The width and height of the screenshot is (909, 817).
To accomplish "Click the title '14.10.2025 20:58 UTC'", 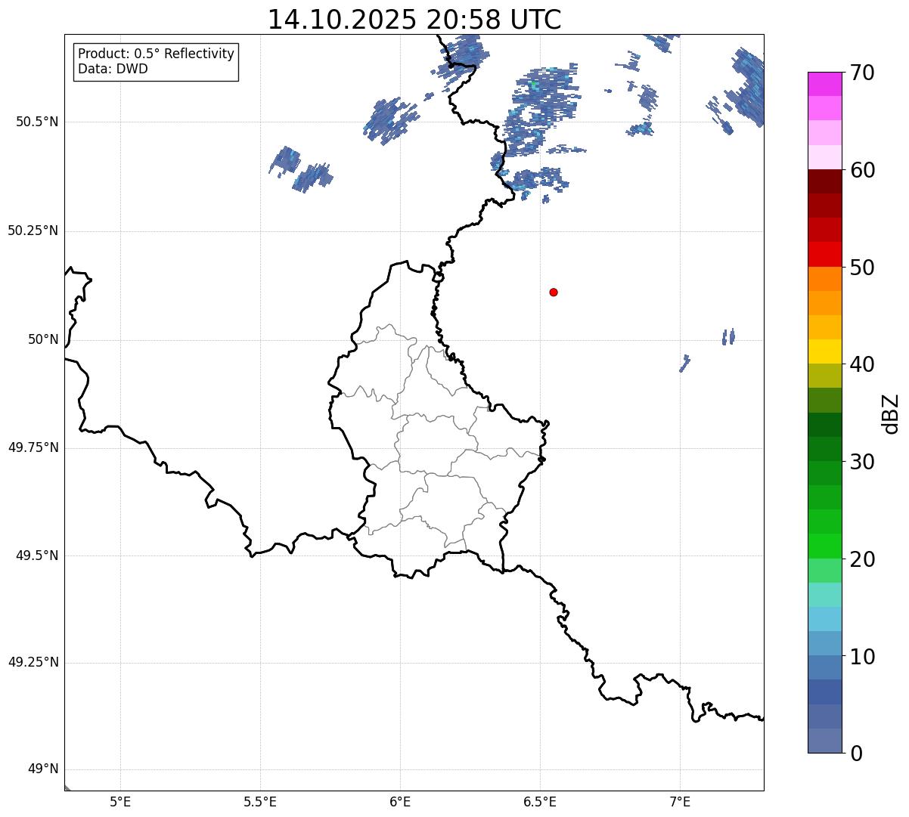I will (414, 20).
